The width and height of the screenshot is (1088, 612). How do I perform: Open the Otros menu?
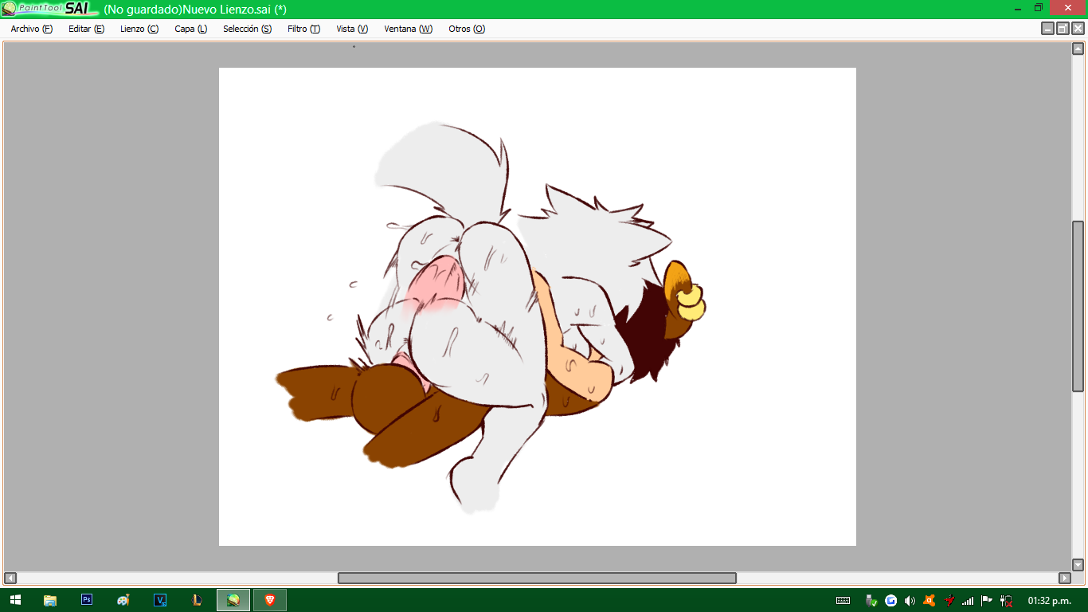467,29
